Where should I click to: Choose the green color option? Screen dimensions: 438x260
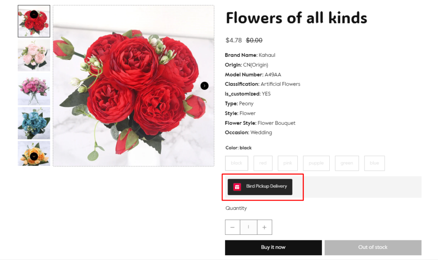(346, 163)
